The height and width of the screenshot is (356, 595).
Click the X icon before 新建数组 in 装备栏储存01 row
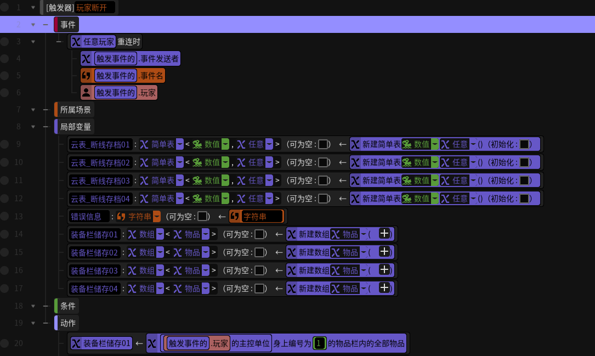pyautogui.click(x=291, y=235)
